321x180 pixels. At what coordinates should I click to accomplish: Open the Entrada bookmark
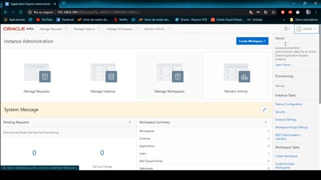pyautogui.click(x=255, y=19)
